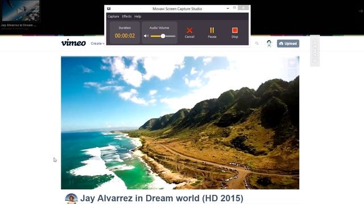Image resolution: width=364 pixels, height=204 pixels.
Task: Adjust the Audio Volume slider knob
Action: click(x=163, y=36)
